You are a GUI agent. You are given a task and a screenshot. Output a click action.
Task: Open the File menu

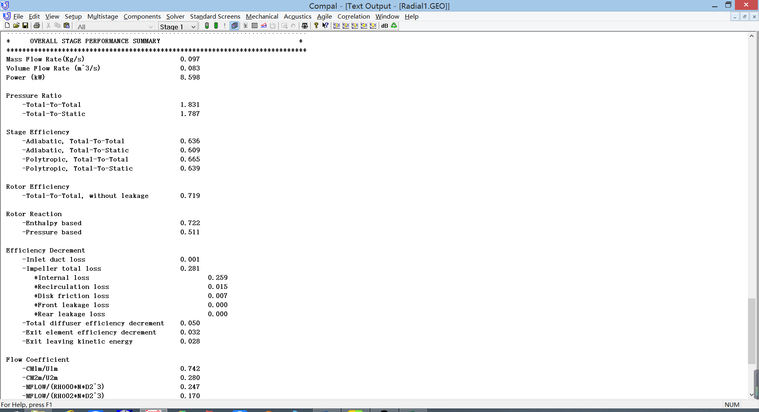click(18, 16)
